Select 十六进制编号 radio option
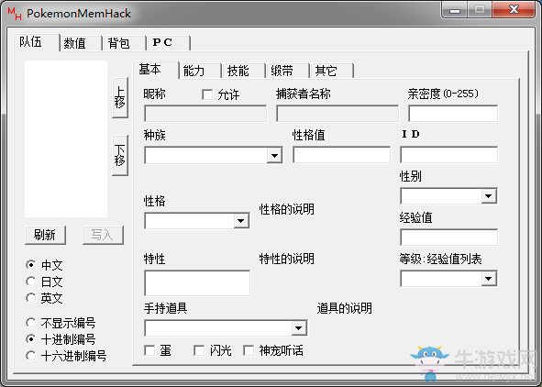This screenshot has height=387, width=542. tap(31, 356)
